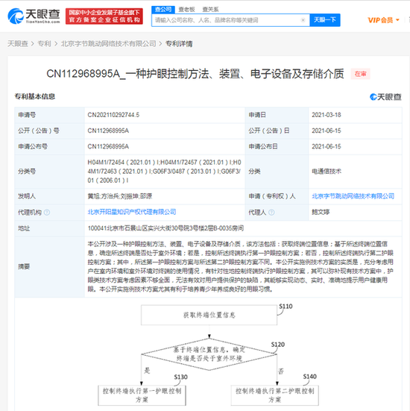The height and width of the screenshot is (411, 410).
Task: Open agency link 北京开阳星知识产权代理有限公司
Action: point(132,212)
